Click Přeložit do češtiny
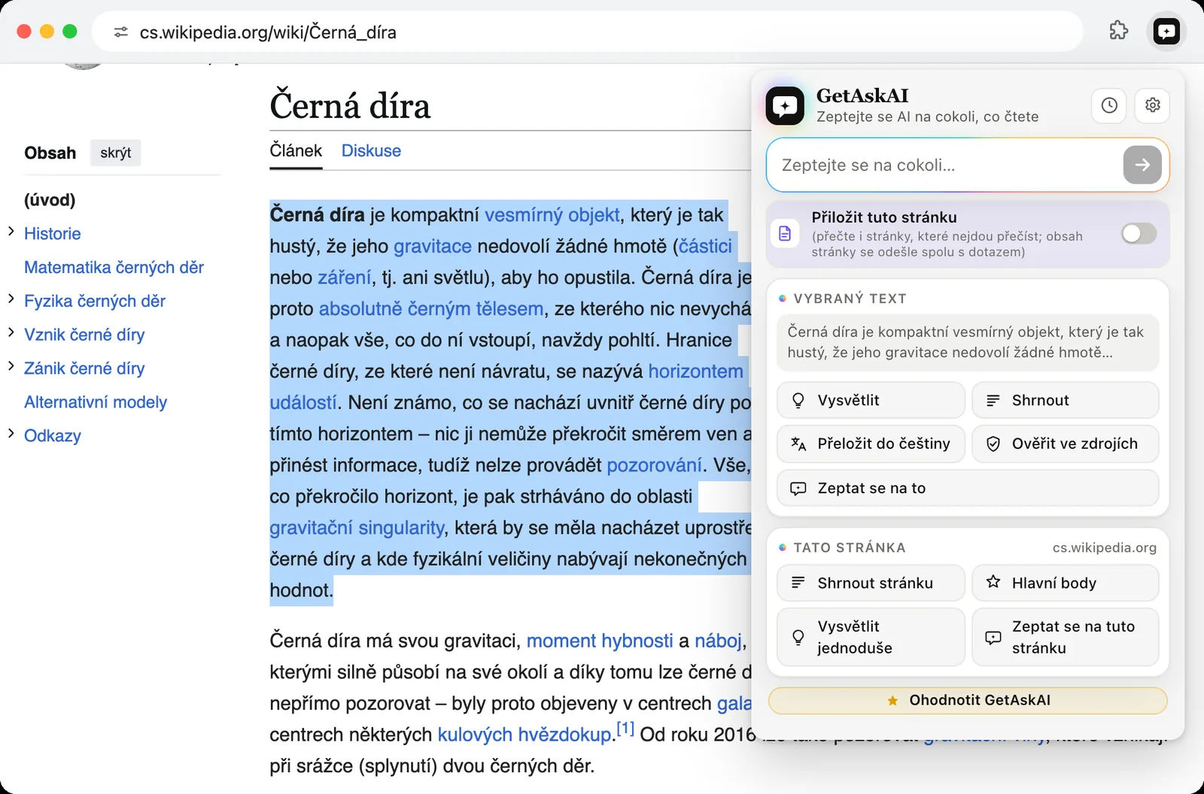 871,444
